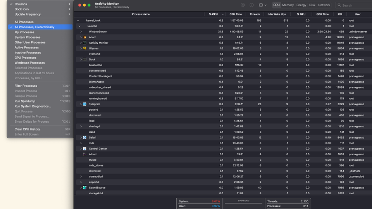Select Other User Processes view

coord(40,43)
